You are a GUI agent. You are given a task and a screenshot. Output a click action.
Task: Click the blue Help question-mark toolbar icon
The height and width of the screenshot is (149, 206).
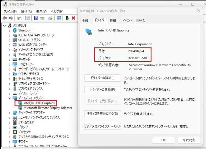pyautogui.click(x=36, y=18)
